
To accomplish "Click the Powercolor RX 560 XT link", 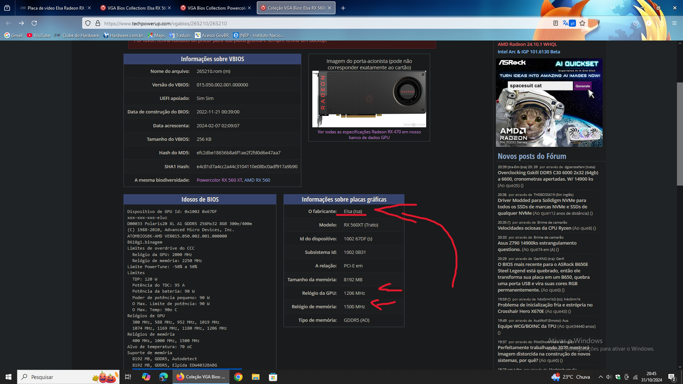I will tap(219, 180).
